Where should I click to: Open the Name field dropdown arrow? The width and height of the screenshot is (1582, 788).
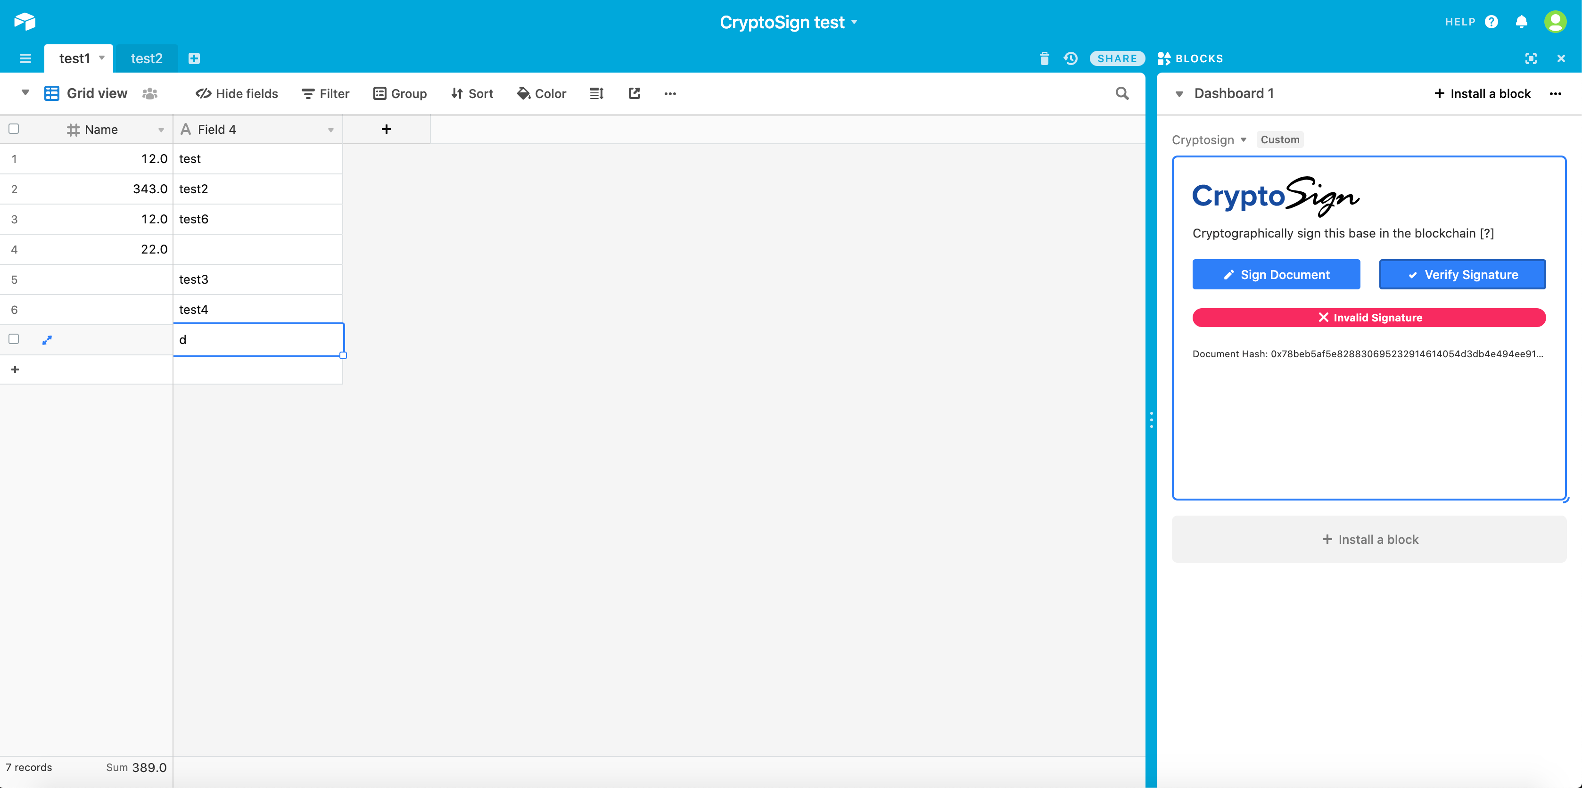(x=161, y=130)
